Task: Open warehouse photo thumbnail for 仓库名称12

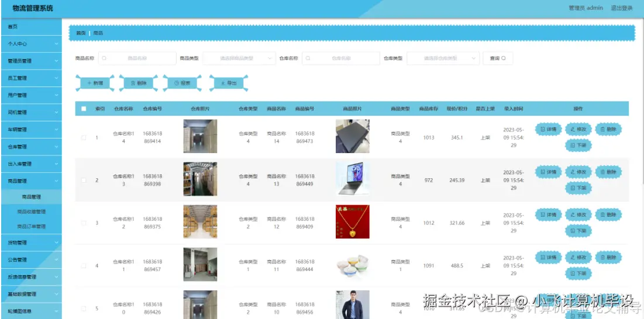Action: (x=200, y=222)
